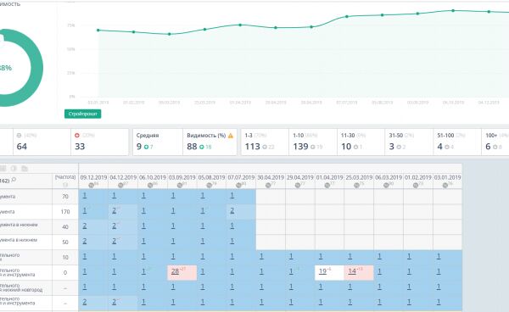Click the round icon under date 25.03.2019
Image resolution: width=509 pixels, height=312 pixels.
357,185
